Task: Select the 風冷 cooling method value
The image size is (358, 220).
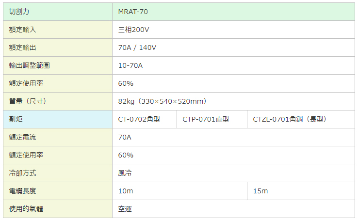Action: [125, 173]
